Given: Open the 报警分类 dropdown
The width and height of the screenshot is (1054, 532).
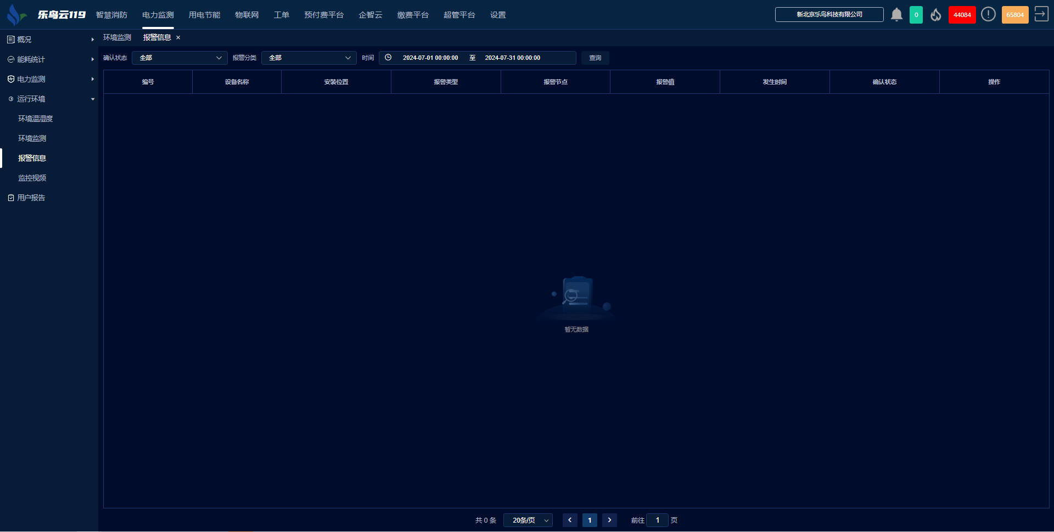Looking at the screenshot, I should click(x=309, y=58).
